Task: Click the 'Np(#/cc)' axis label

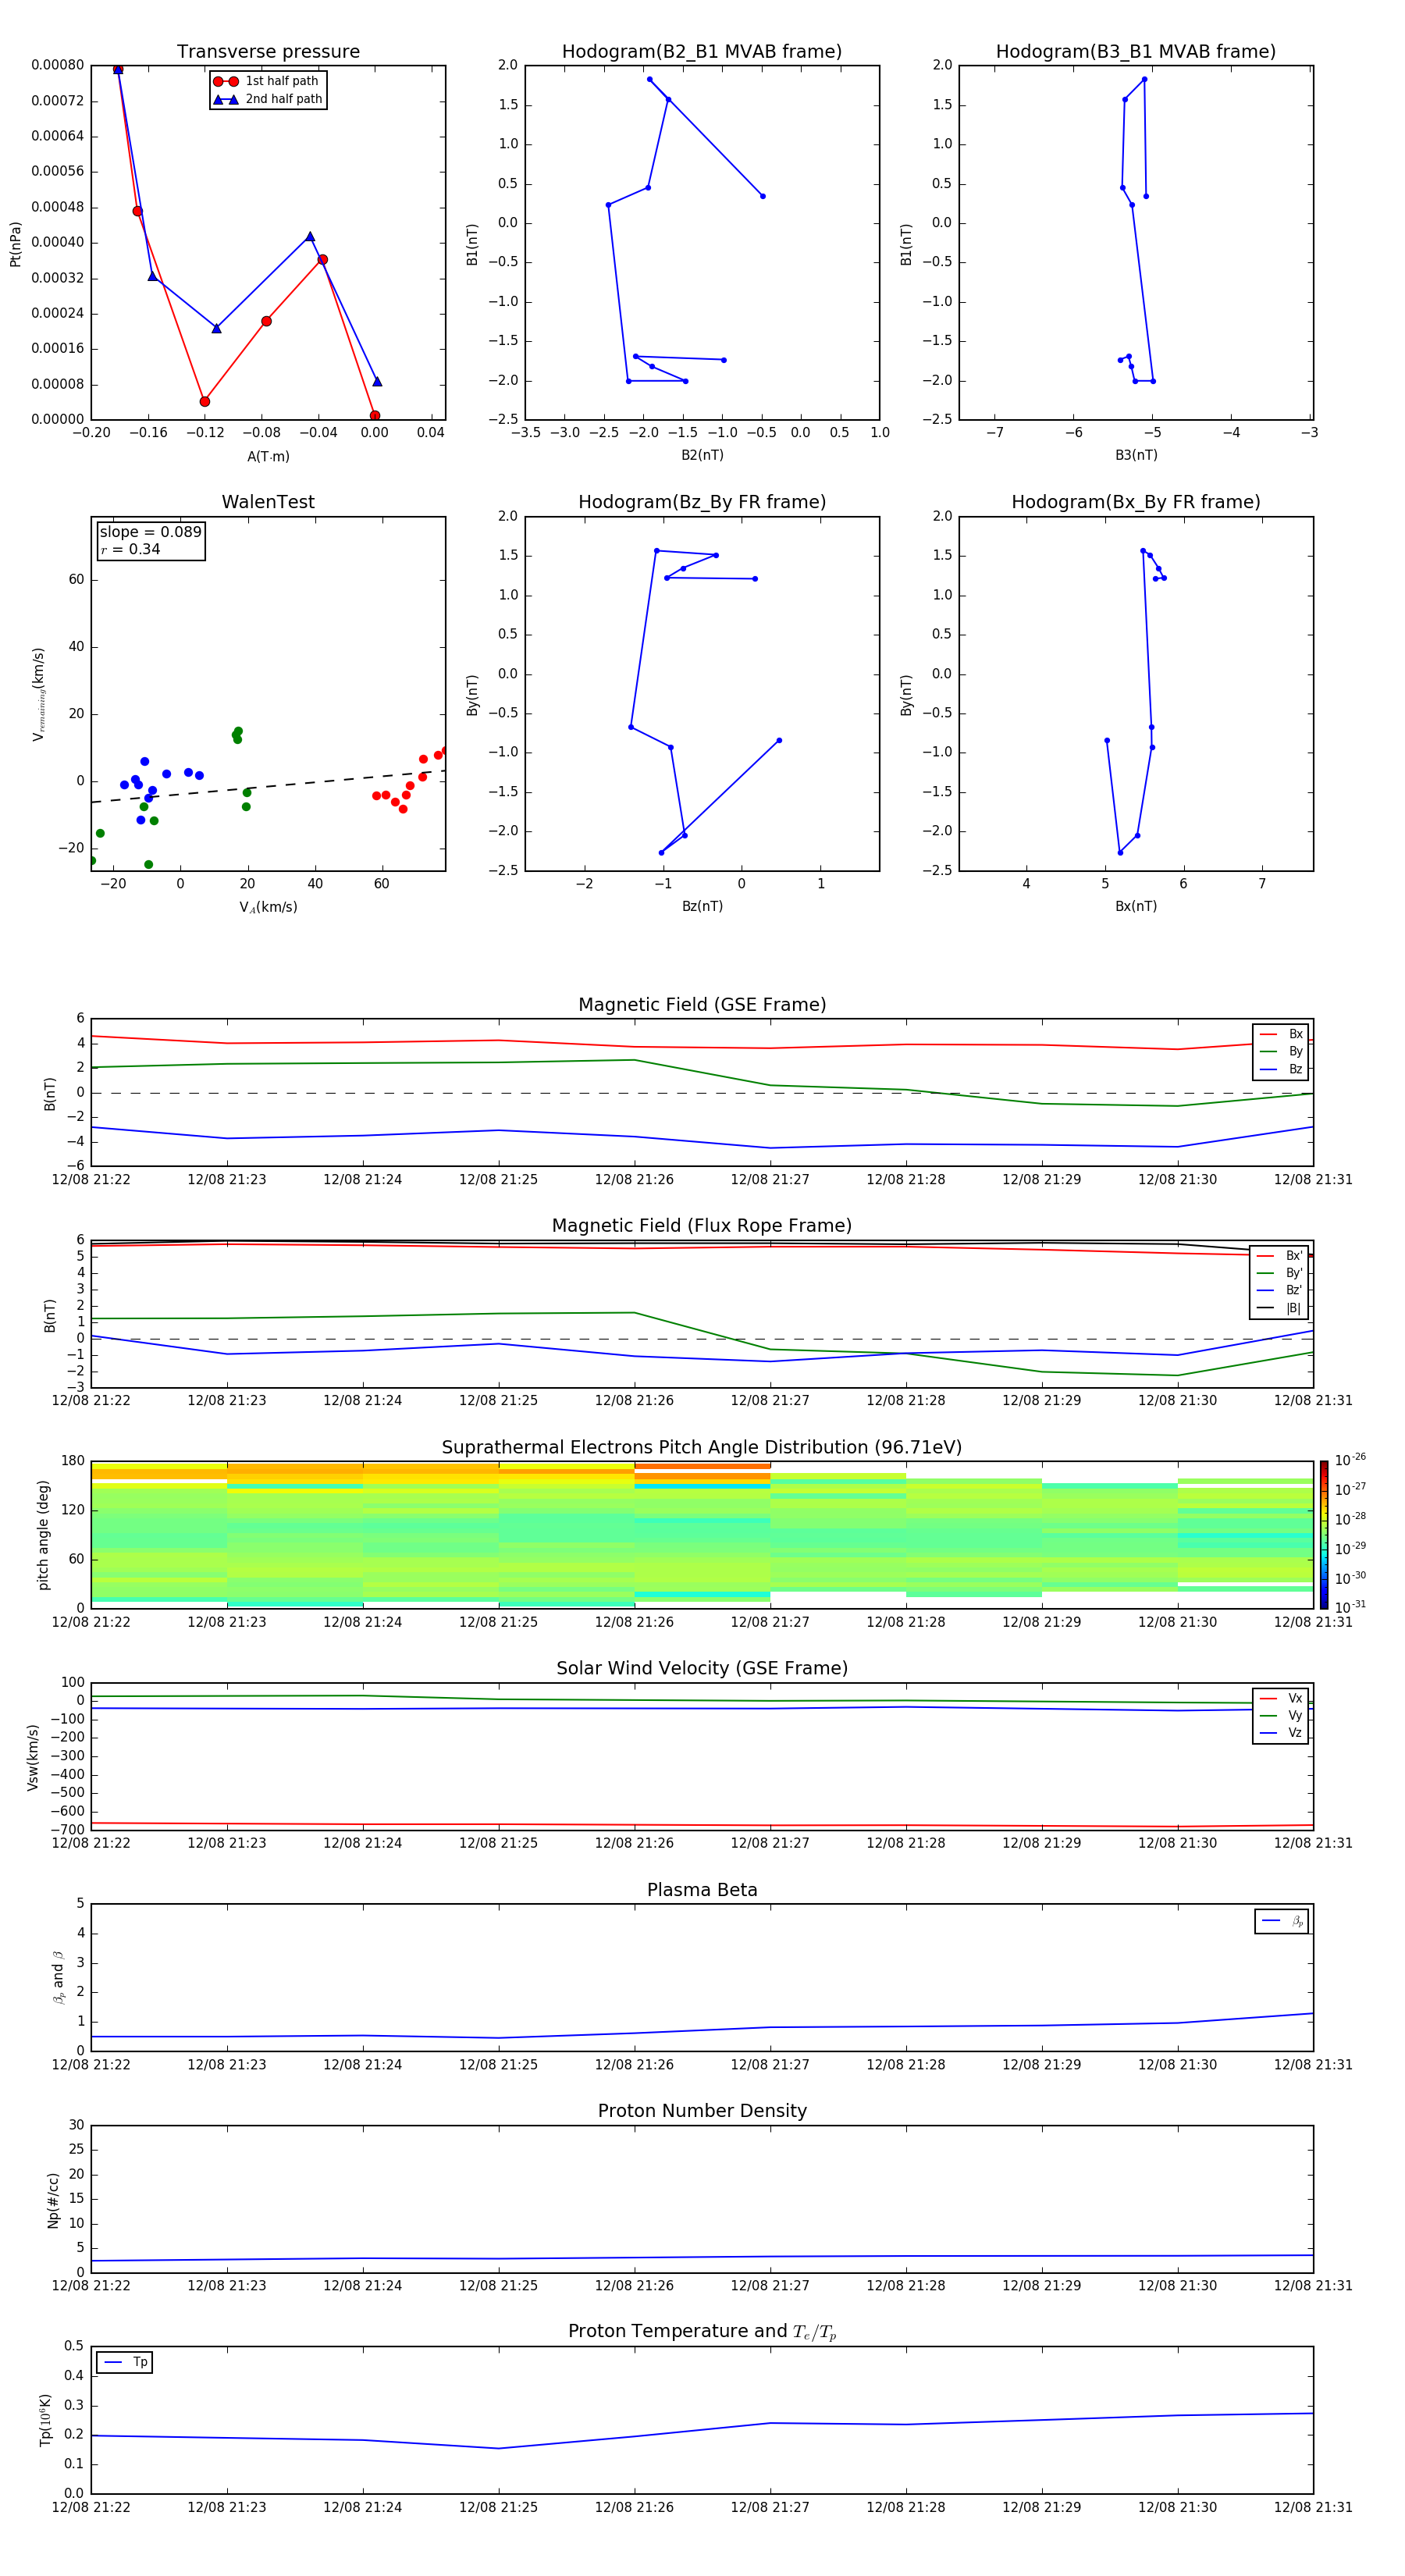Action: (53, 2199)
